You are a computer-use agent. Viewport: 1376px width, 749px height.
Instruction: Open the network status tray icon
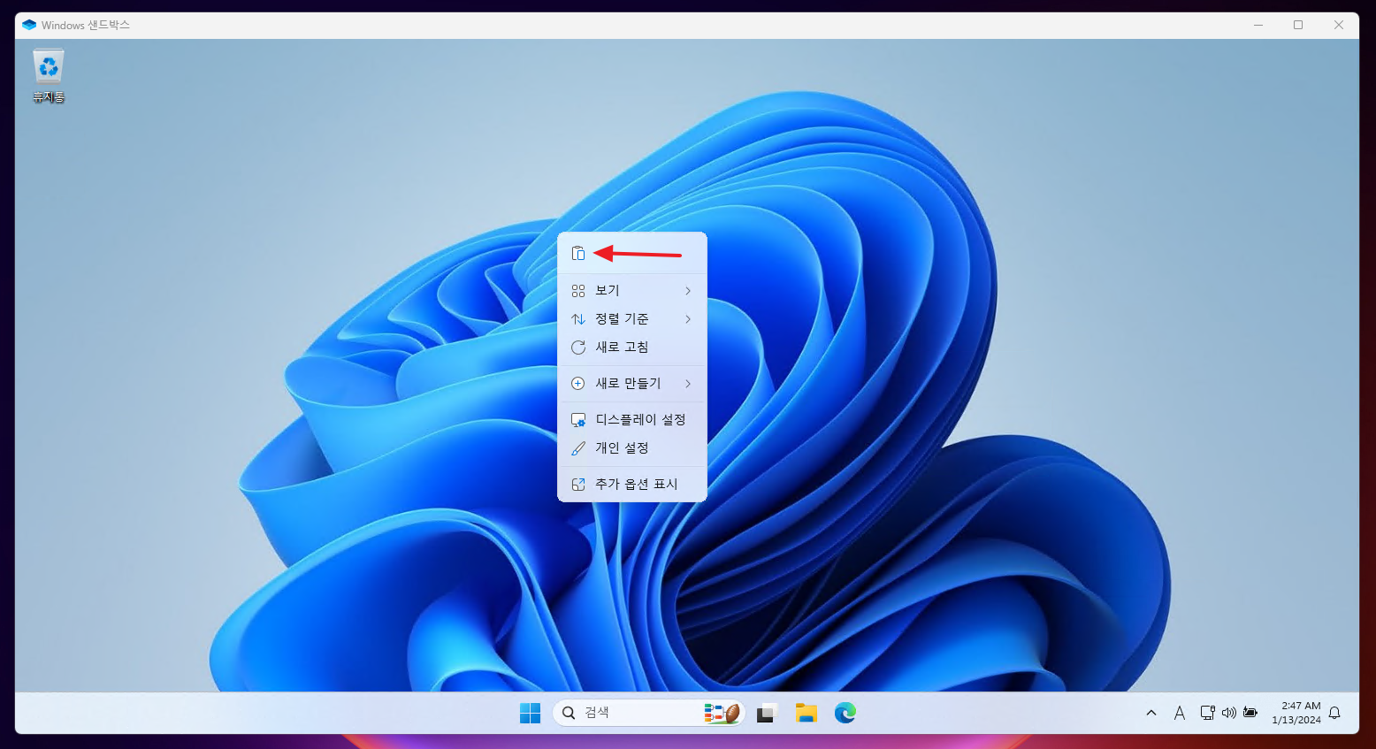[x=1207, y=713]
